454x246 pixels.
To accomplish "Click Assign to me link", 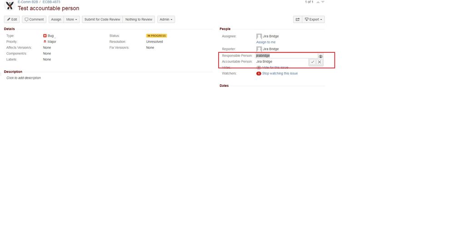I will pyautogui.click(x=266, y=42).
